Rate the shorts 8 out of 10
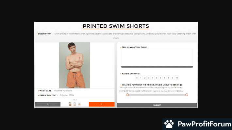This screenshot has width=232, height=130. (x=168, y=78)
